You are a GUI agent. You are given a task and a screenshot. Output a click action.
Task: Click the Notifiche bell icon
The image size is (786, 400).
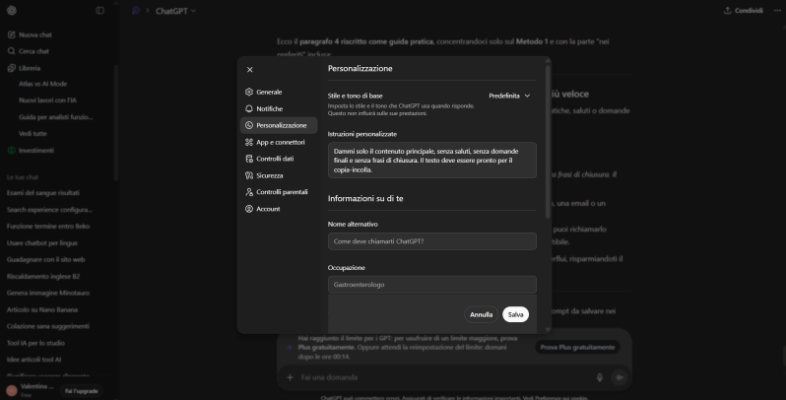[249, 108]
